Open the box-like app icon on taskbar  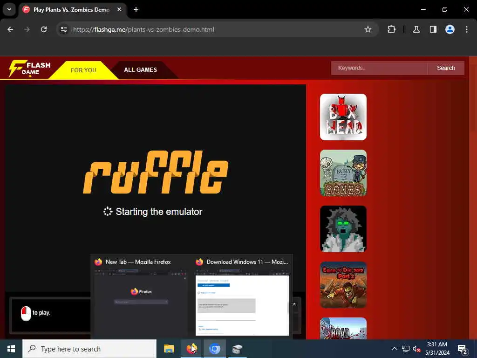pyautogui.click(x=237, y=349)
